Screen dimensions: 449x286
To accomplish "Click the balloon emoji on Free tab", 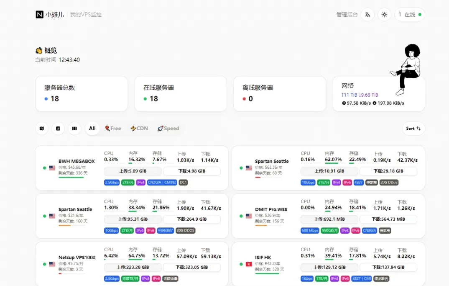I will pos(107,129).
